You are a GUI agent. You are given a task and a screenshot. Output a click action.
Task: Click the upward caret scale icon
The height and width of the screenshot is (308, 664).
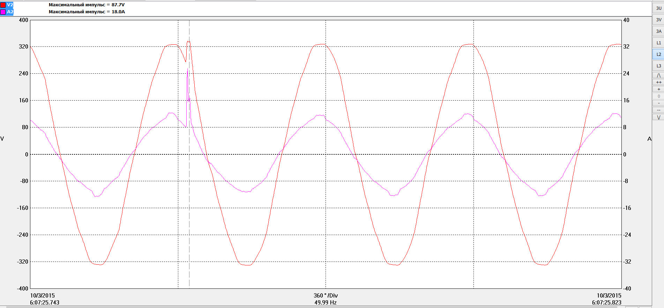coord(658,75)
